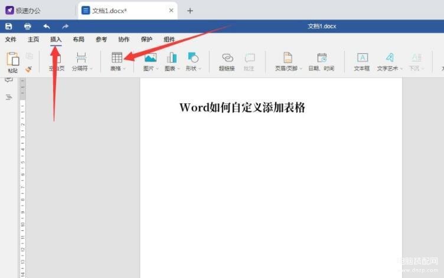Viewport: 444px width, 278px height.
Task: Switch to the 插入 tab
Action: coord(56,40)
